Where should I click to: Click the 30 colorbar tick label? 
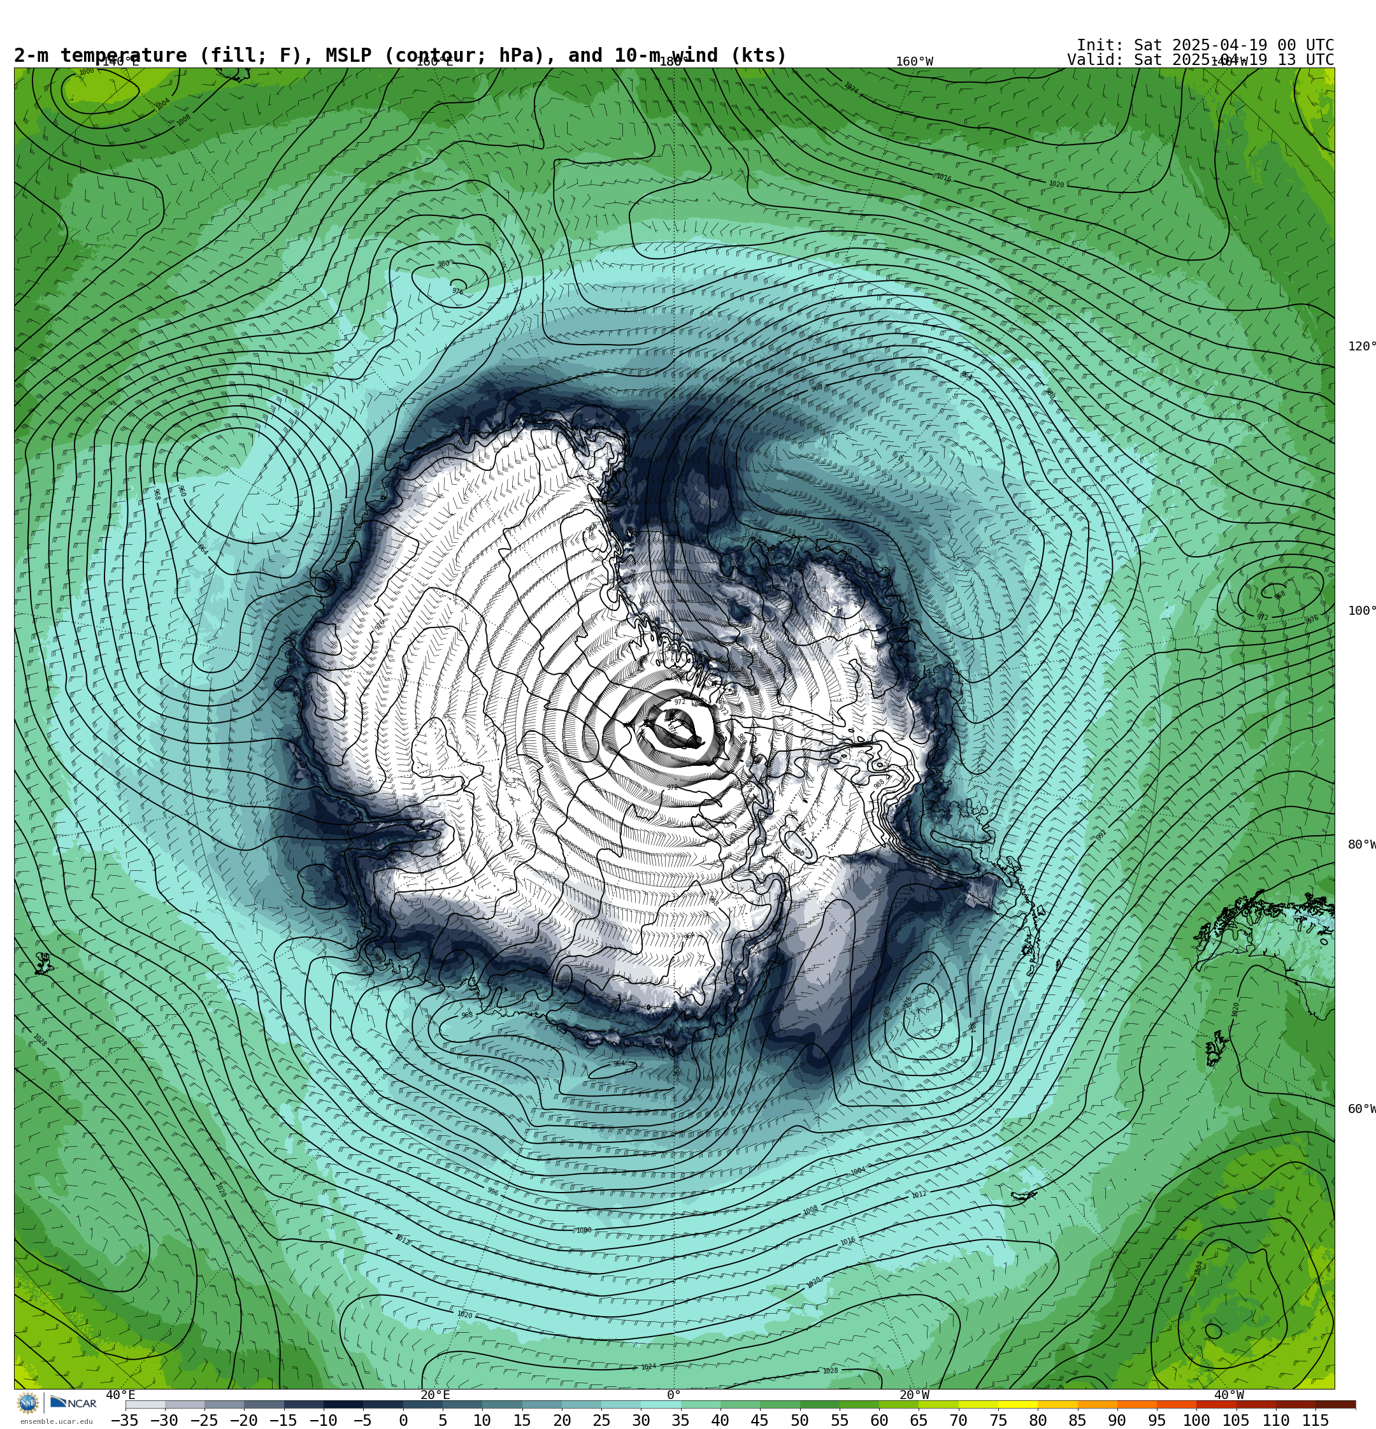click(x=641, y=1421)
